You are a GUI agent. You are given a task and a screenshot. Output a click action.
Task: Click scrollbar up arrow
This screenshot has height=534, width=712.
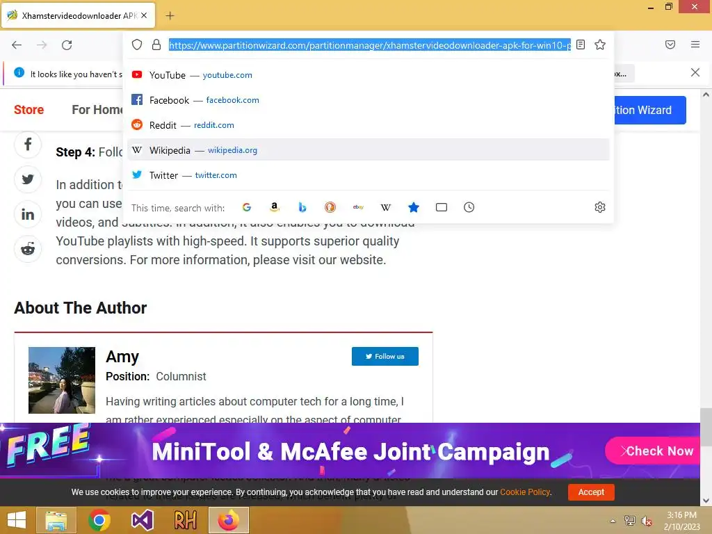[x=706, y=95]
